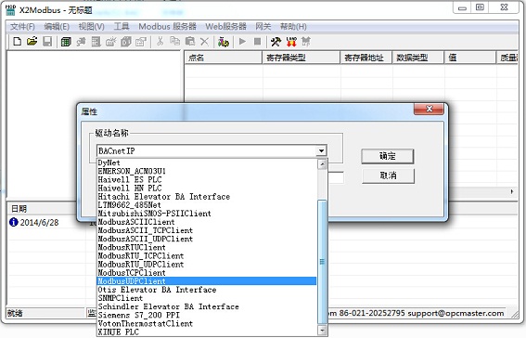Viewport: 526px width, 338px height.
Task: Click the red download arrows icon
Action: [x=291, y=42]
